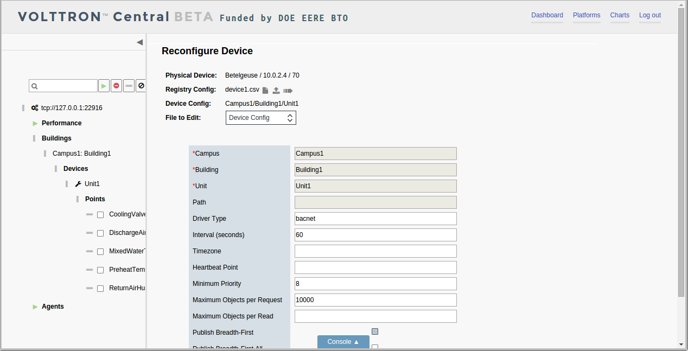Click the device1.csv registry file name
The height and width of the screenshot is (351, 688).
point(242,90)
